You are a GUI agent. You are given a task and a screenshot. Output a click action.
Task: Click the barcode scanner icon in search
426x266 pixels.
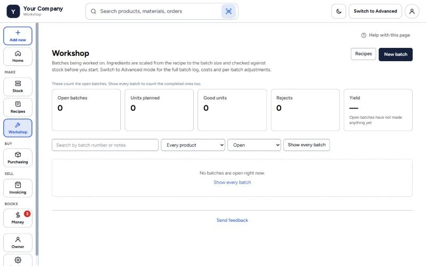point(228,11)
